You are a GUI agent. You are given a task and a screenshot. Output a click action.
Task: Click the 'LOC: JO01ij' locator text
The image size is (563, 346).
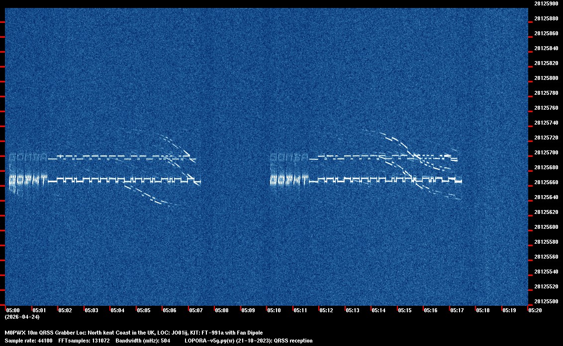coord(173,333)
